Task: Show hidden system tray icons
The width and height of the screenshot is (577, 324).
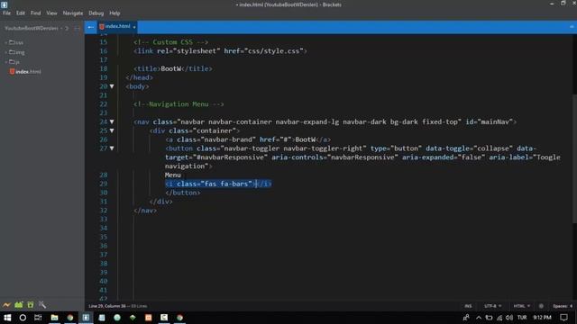Action: 479,318
